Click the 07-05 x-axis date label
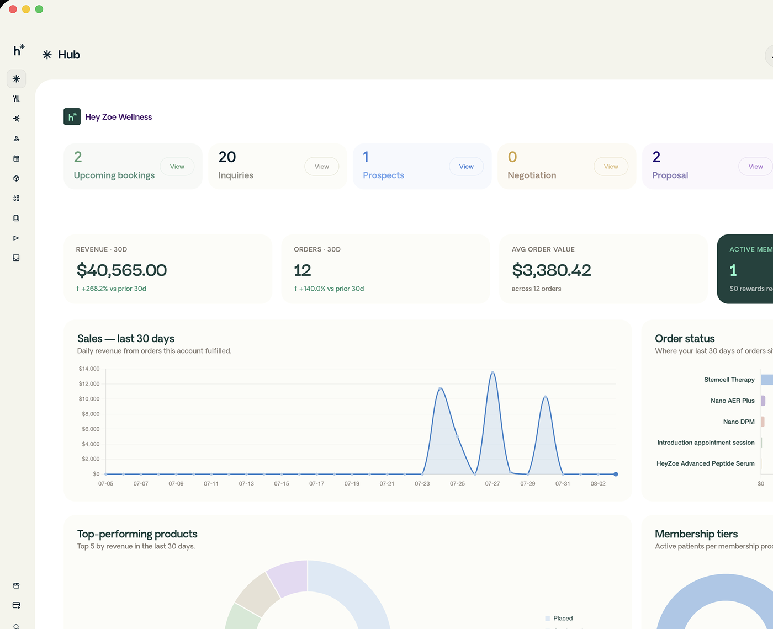Image resolution: width=773 pixels, height=629 pixels. point(105,483)
